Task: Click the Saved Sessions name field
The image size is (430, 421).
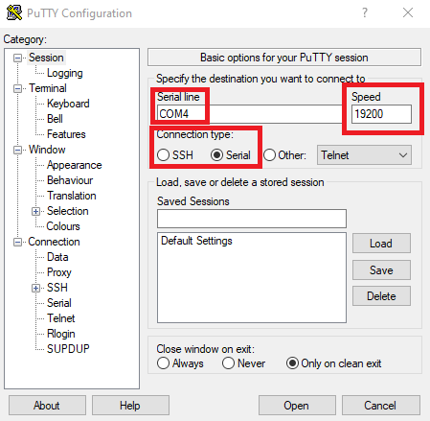Action: pos(252,219)
